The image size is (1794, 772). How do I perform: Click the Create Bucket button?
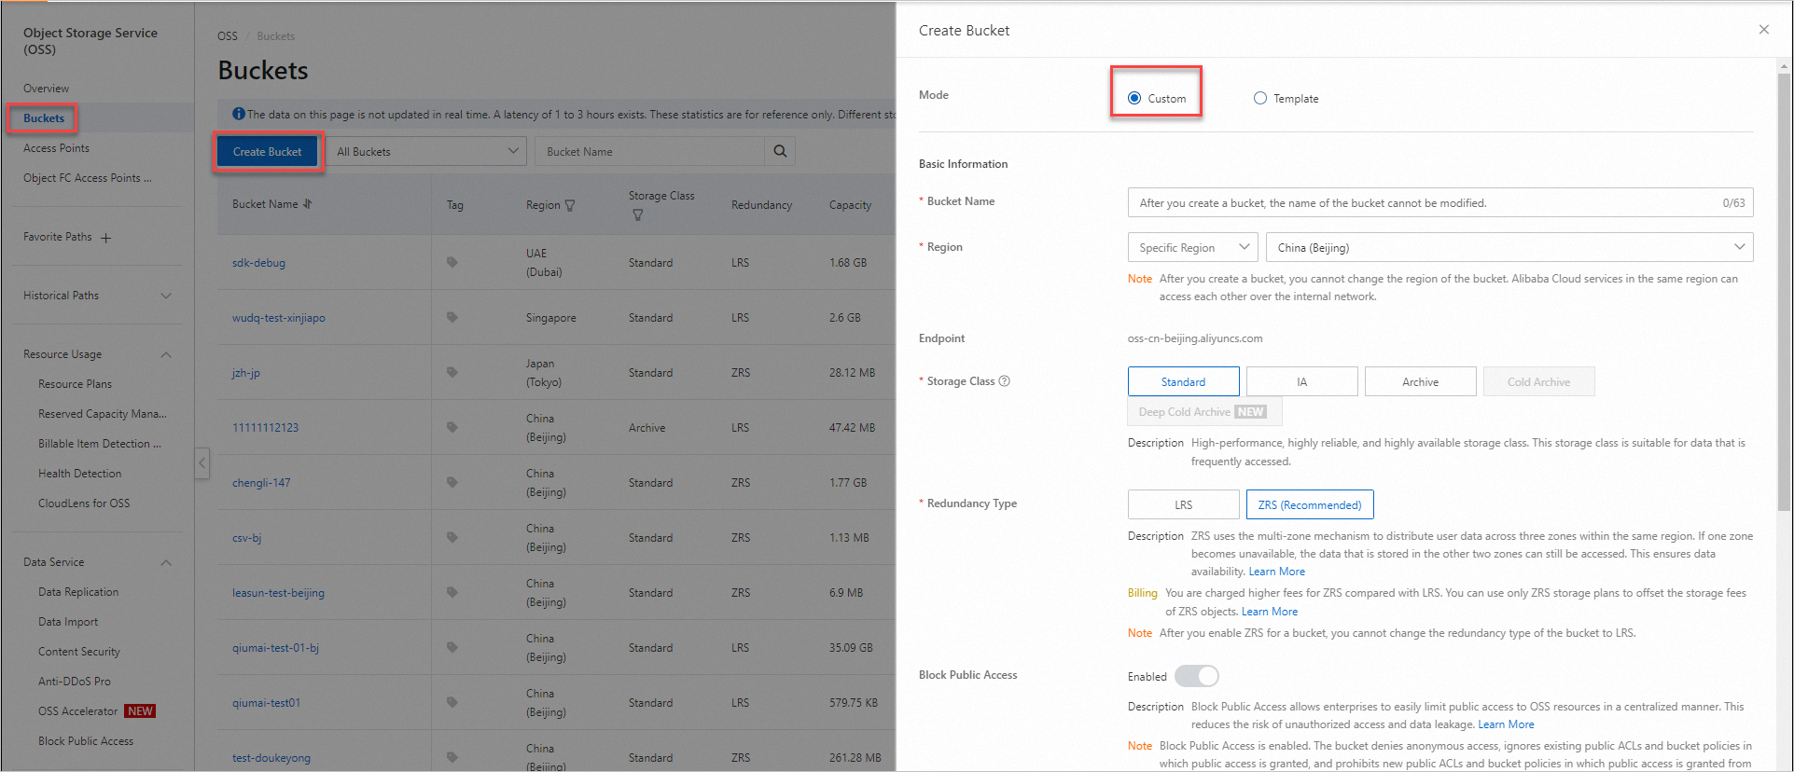coord(268,151)
